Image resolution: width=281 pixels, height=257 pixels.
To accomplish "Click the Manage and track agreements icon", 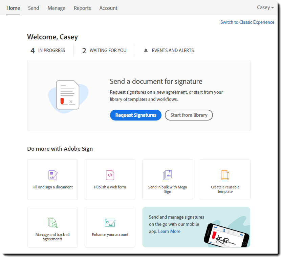I will [53, 223].
